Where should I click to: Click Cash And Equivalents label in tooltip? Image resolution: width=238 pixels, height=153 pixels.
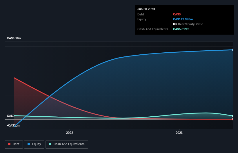(153, 29)
